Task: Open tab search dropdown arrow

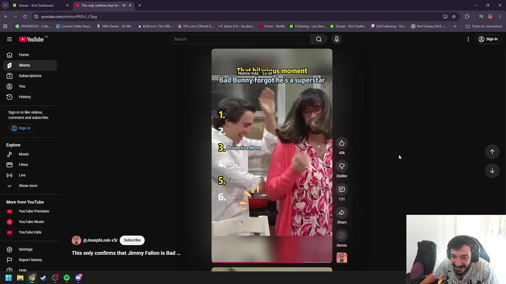Action: coord(5,6)
